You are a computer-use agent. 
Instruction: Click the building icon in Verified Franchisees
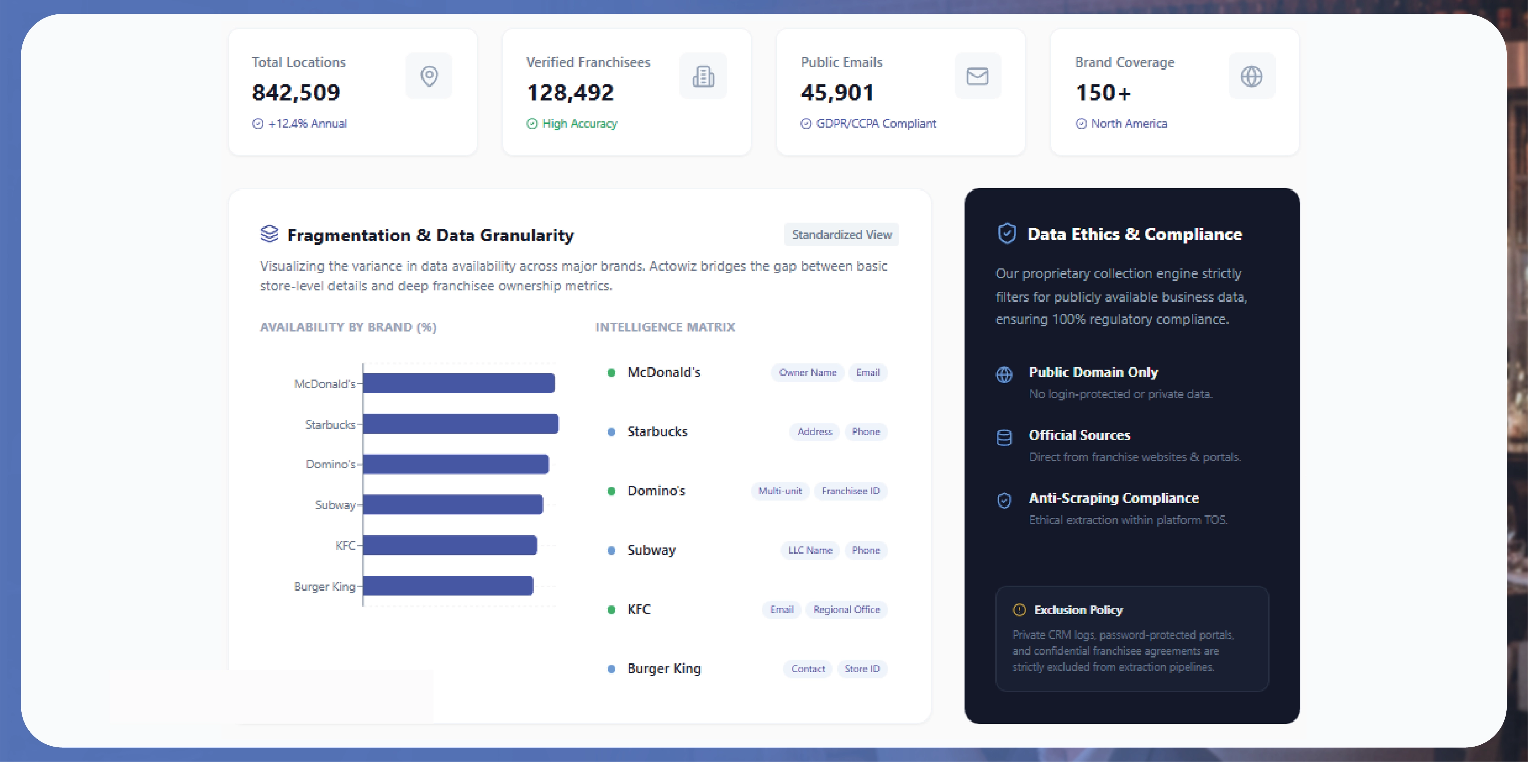click(x=703, y=76)
